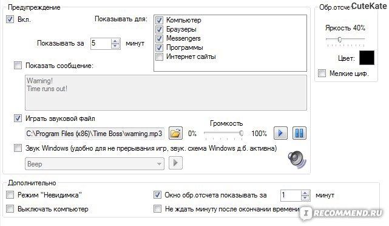Uncheck Окно обр.отсчета показывать за
Image resolution: width=389 pixels, height=226 pixels.
157,194
